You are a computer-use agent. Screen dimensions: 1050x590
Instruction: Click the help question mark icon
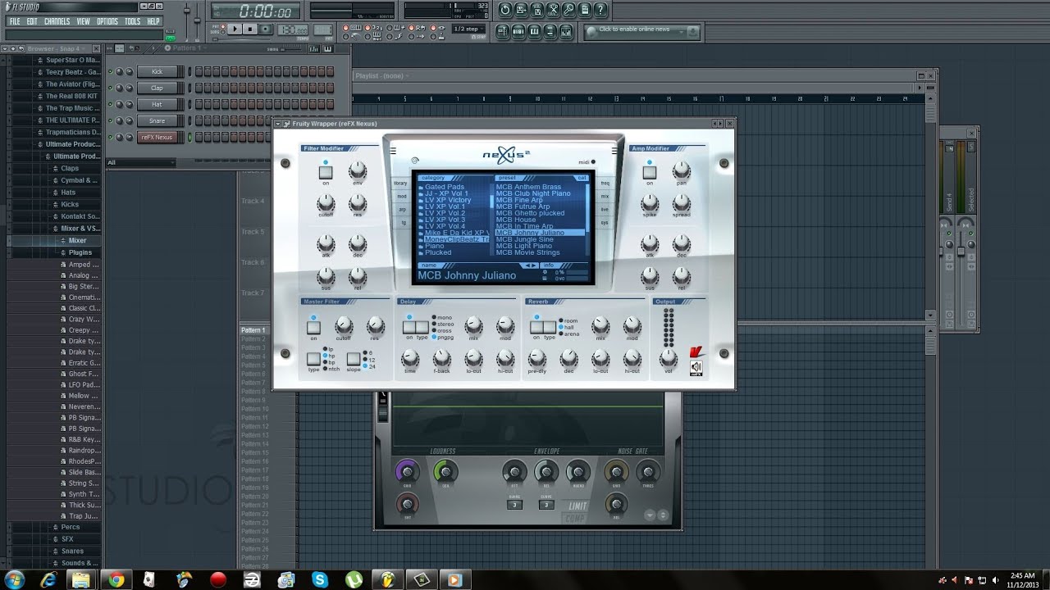(x=602, y=10)
